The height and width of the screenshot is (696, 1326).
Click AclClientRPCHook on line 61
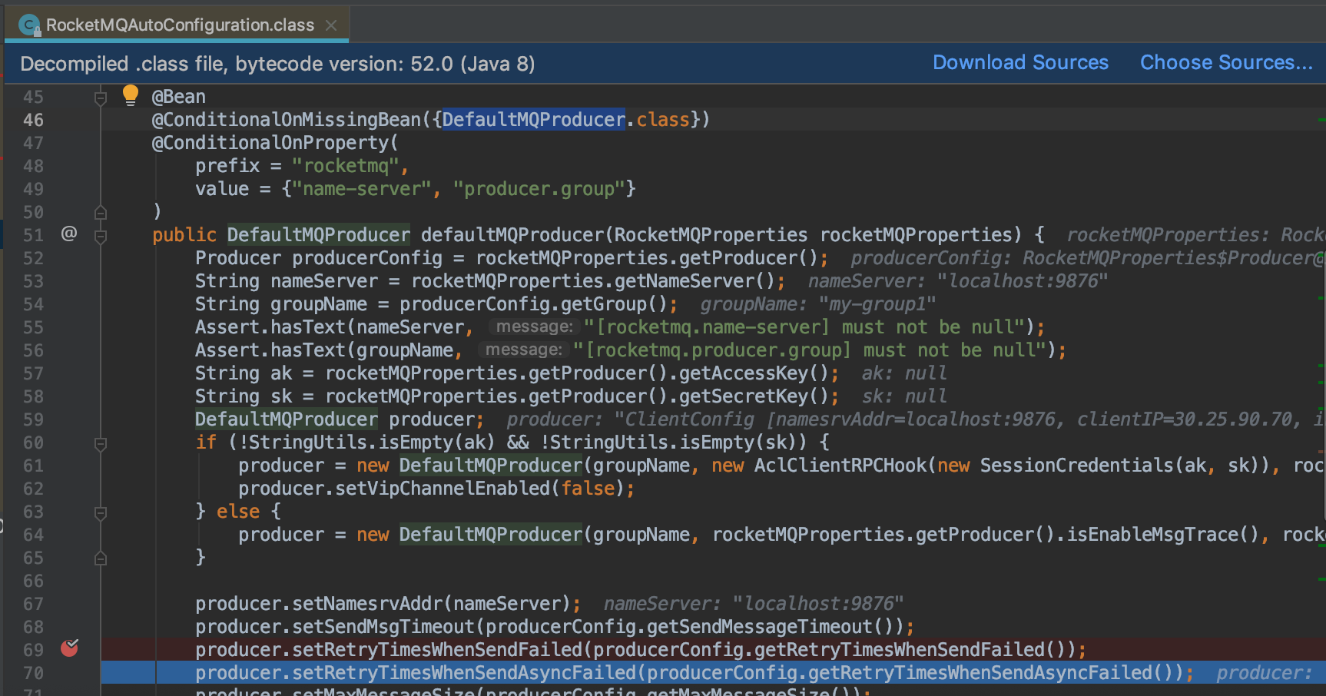point(840,466)
